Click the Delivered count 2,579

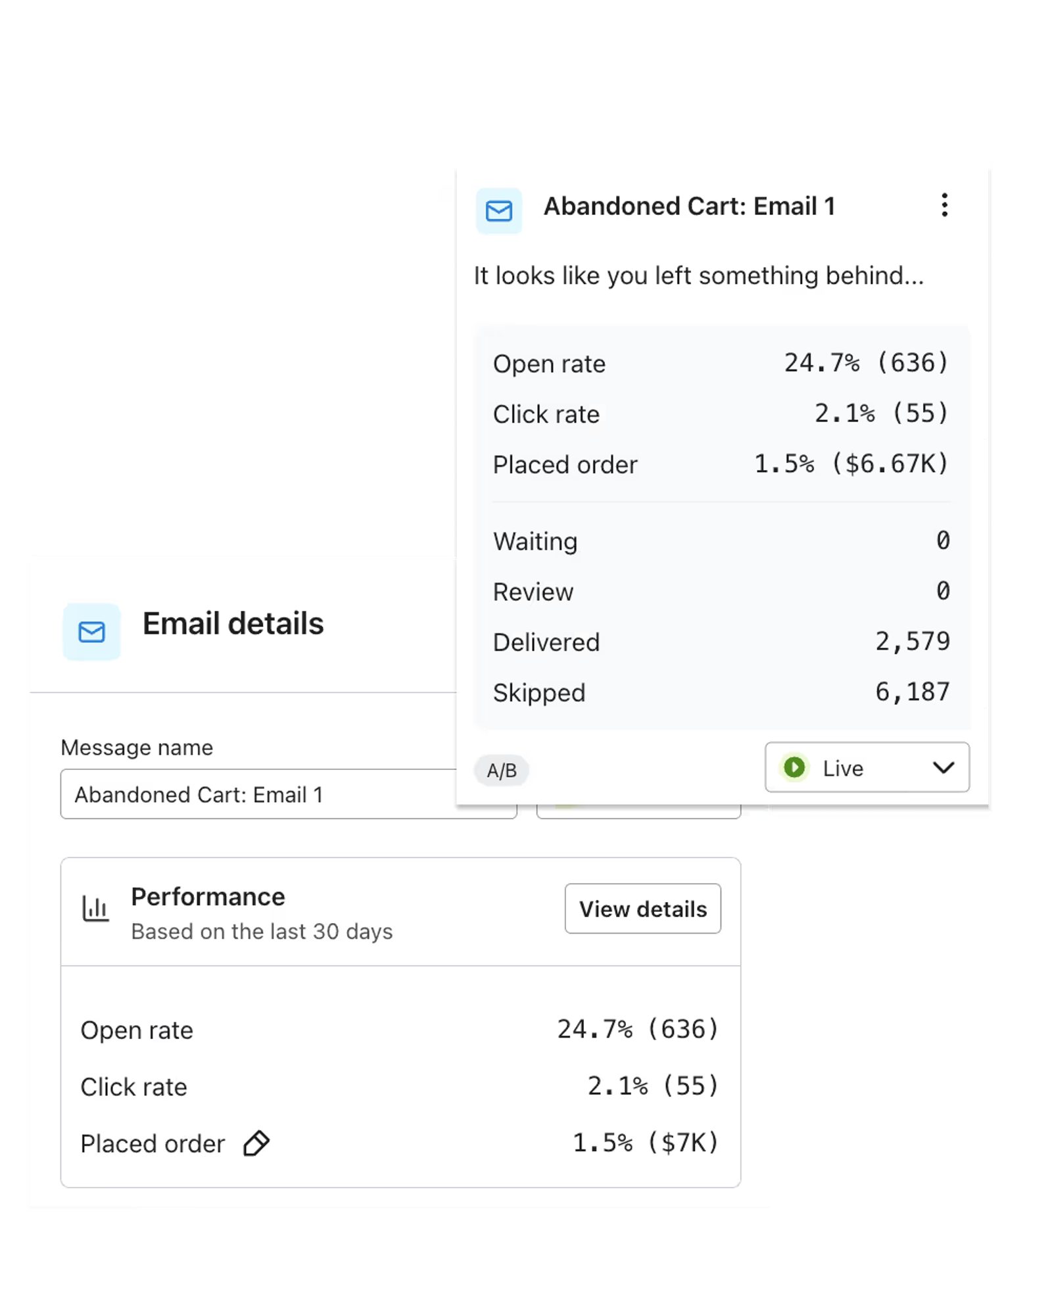pos(912,641)
